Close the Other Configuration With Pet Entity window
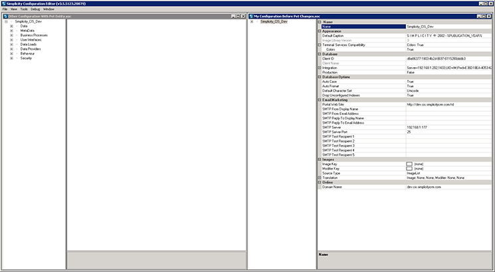The image size is (495, 272). tap(243, 16)
